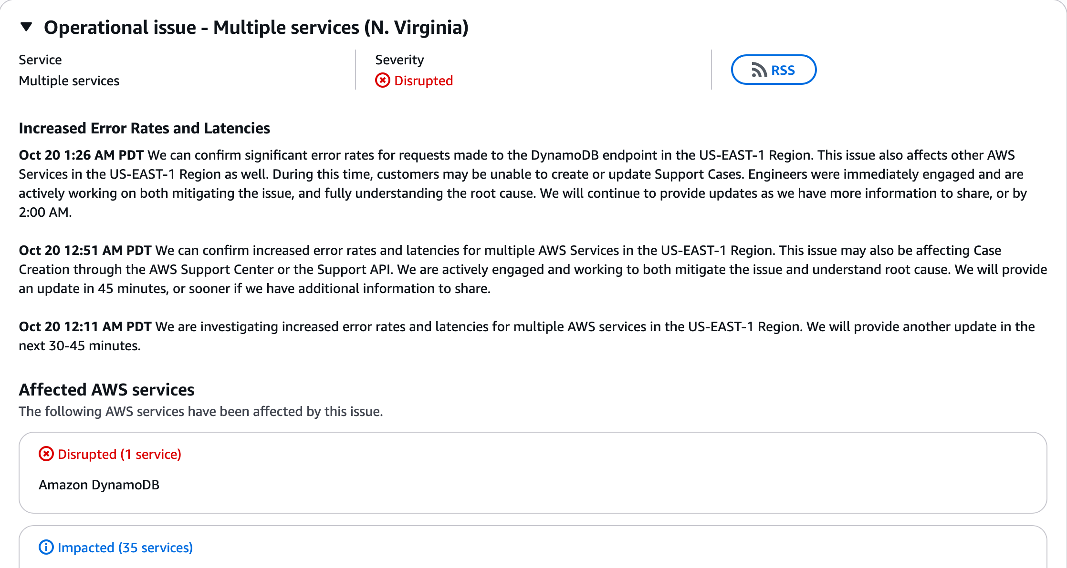Click the Severity field label
The height and width of the screenshot is (568, 1067).
[399, 60]
